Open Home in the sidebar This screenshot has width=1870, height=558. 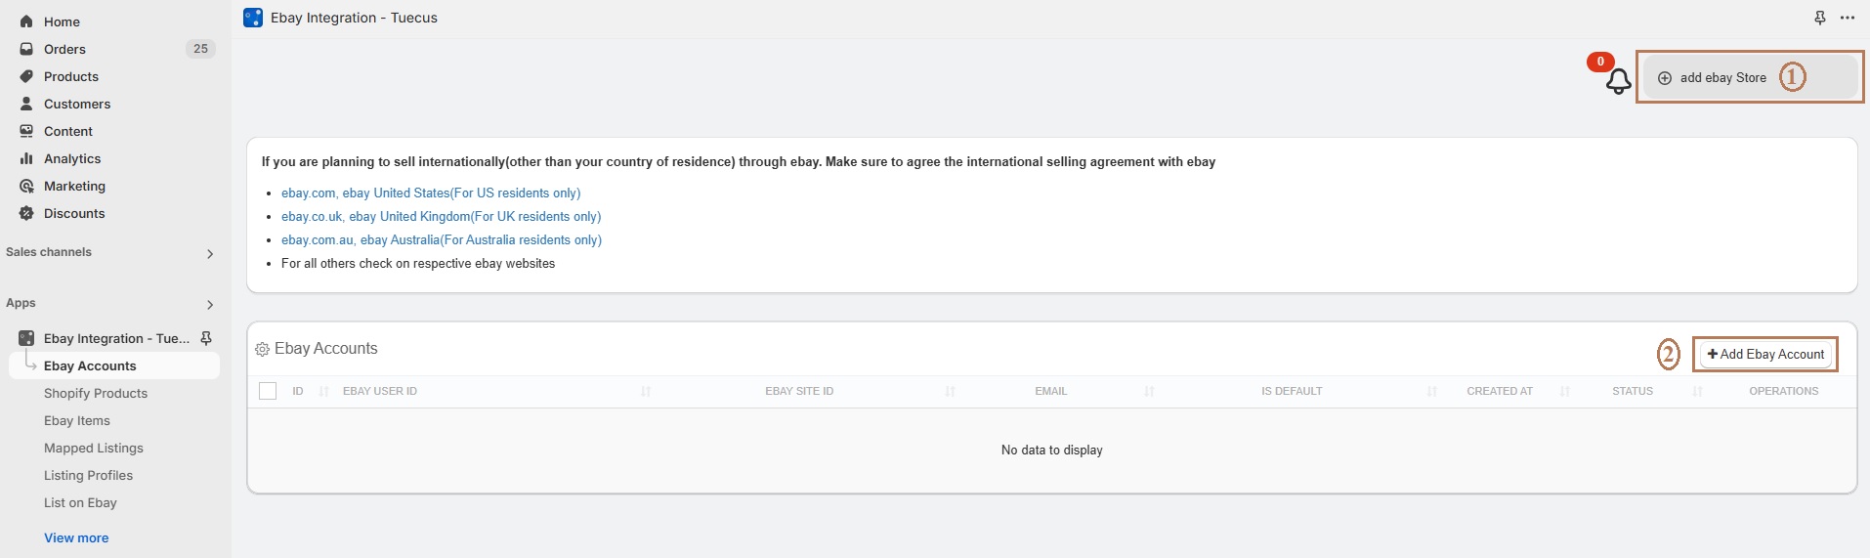point(62,21)
